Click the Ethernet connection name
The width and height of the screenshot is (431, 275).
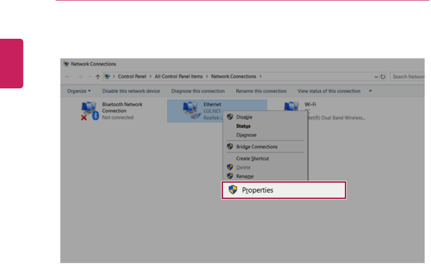[x=212, y=105]
